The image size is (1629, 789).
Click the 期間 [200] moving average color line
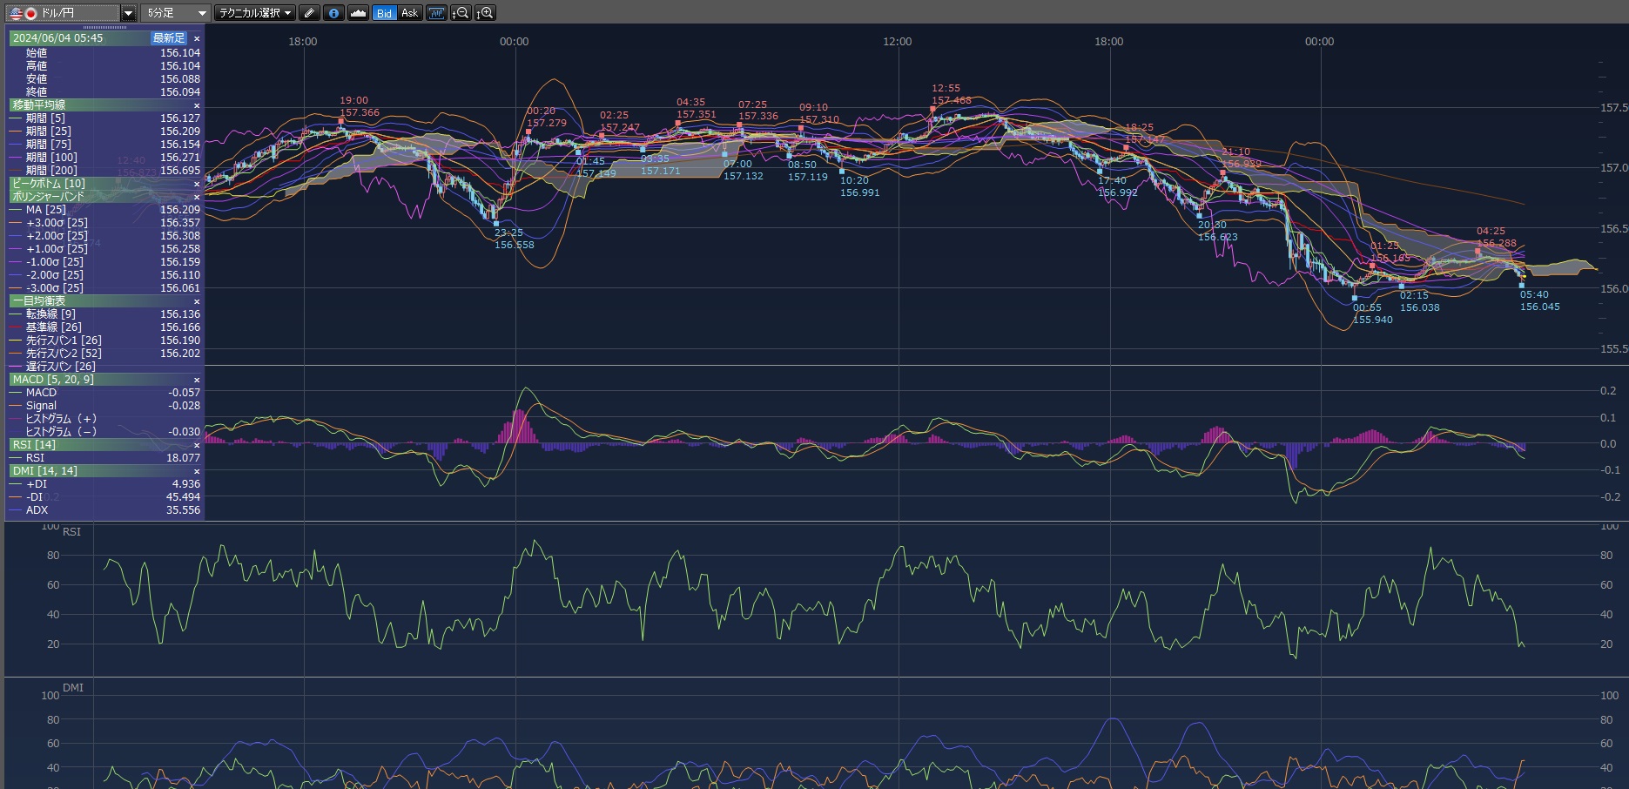[17, 171]
